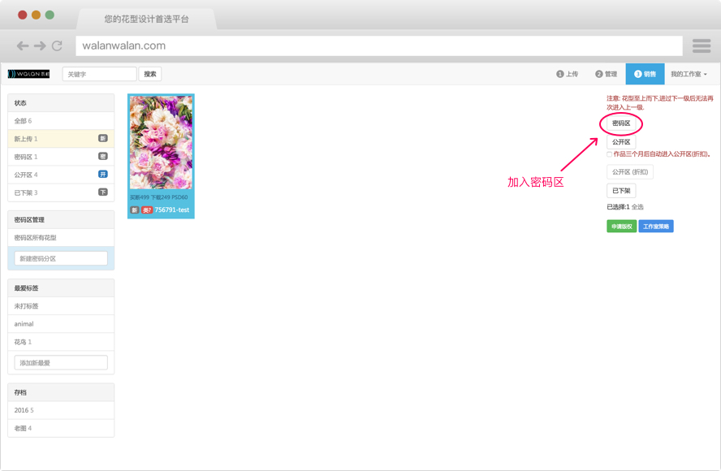This screenshot has height=471, width=721.
Task: Open the browser hamburger menu
Action: [x=702, y=46]
